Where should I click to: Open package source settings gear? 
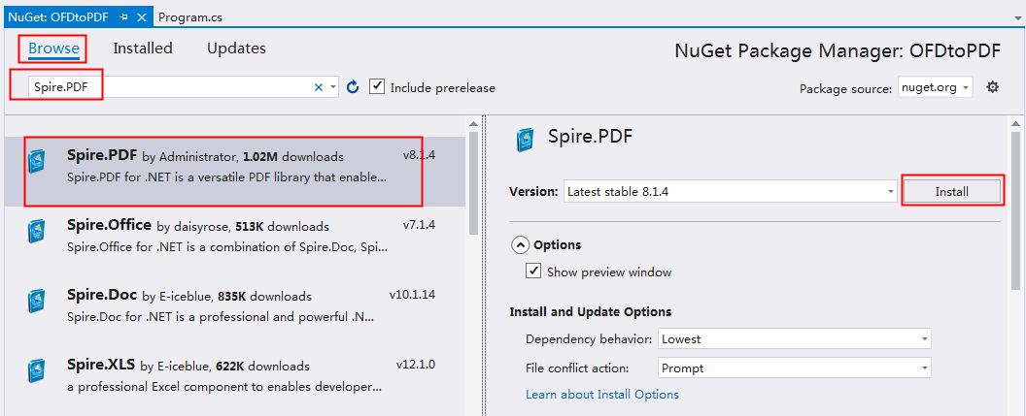click(993, 87)
